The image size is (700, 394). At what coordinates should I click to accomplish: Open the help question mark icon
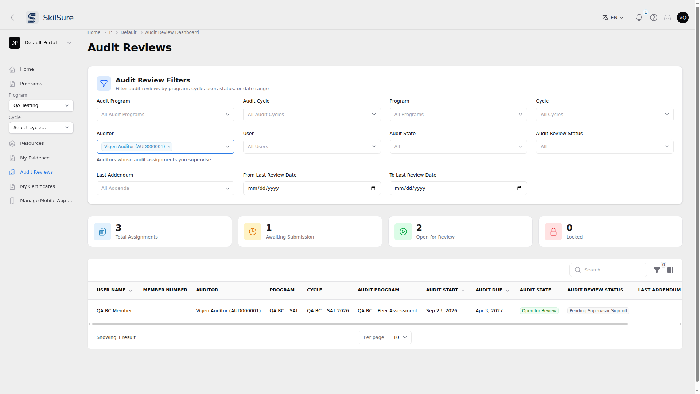[654, 18]
